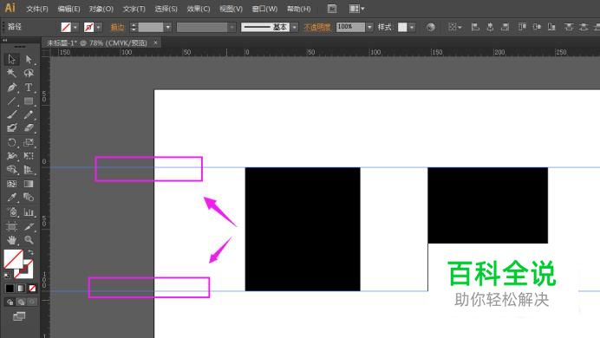The width and height of the screenshot is (600, 338).
Task: Change the screen mode button
Action: point(19,316)
